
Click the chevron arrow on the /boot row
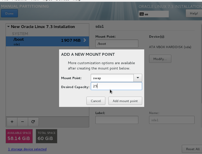(x=85, y=40)
